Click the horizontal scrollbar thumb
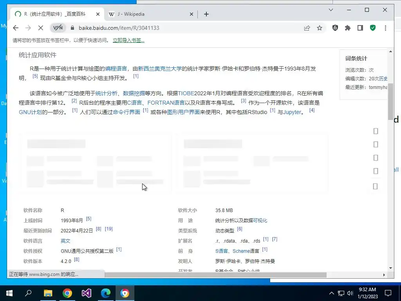Image resolution: width=401 pixels, height=301 pixels. pyautogui.click(x=216, y=275)
